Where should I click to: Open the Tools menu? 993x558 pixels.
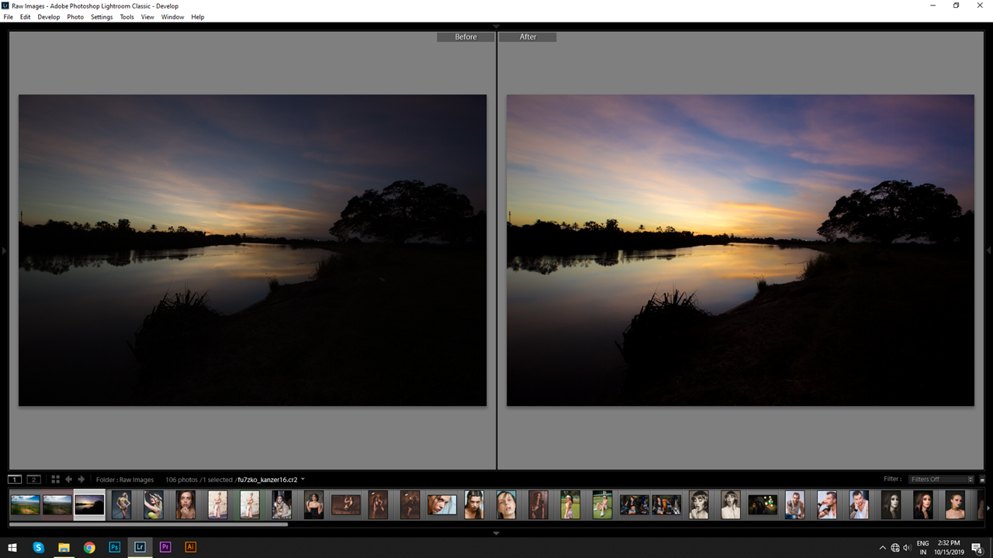coord(127,17)
